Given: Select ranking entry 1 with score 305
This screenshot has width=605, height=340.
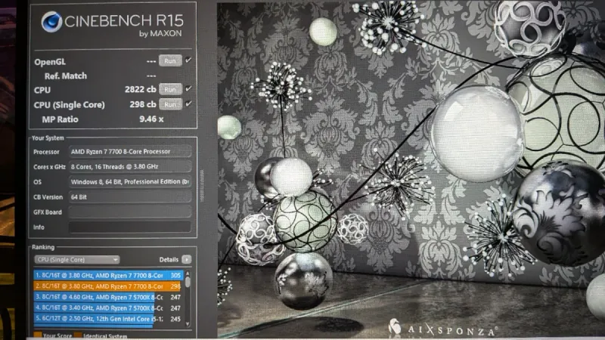Looking at the screenshot, I should [x=108, y=275].
